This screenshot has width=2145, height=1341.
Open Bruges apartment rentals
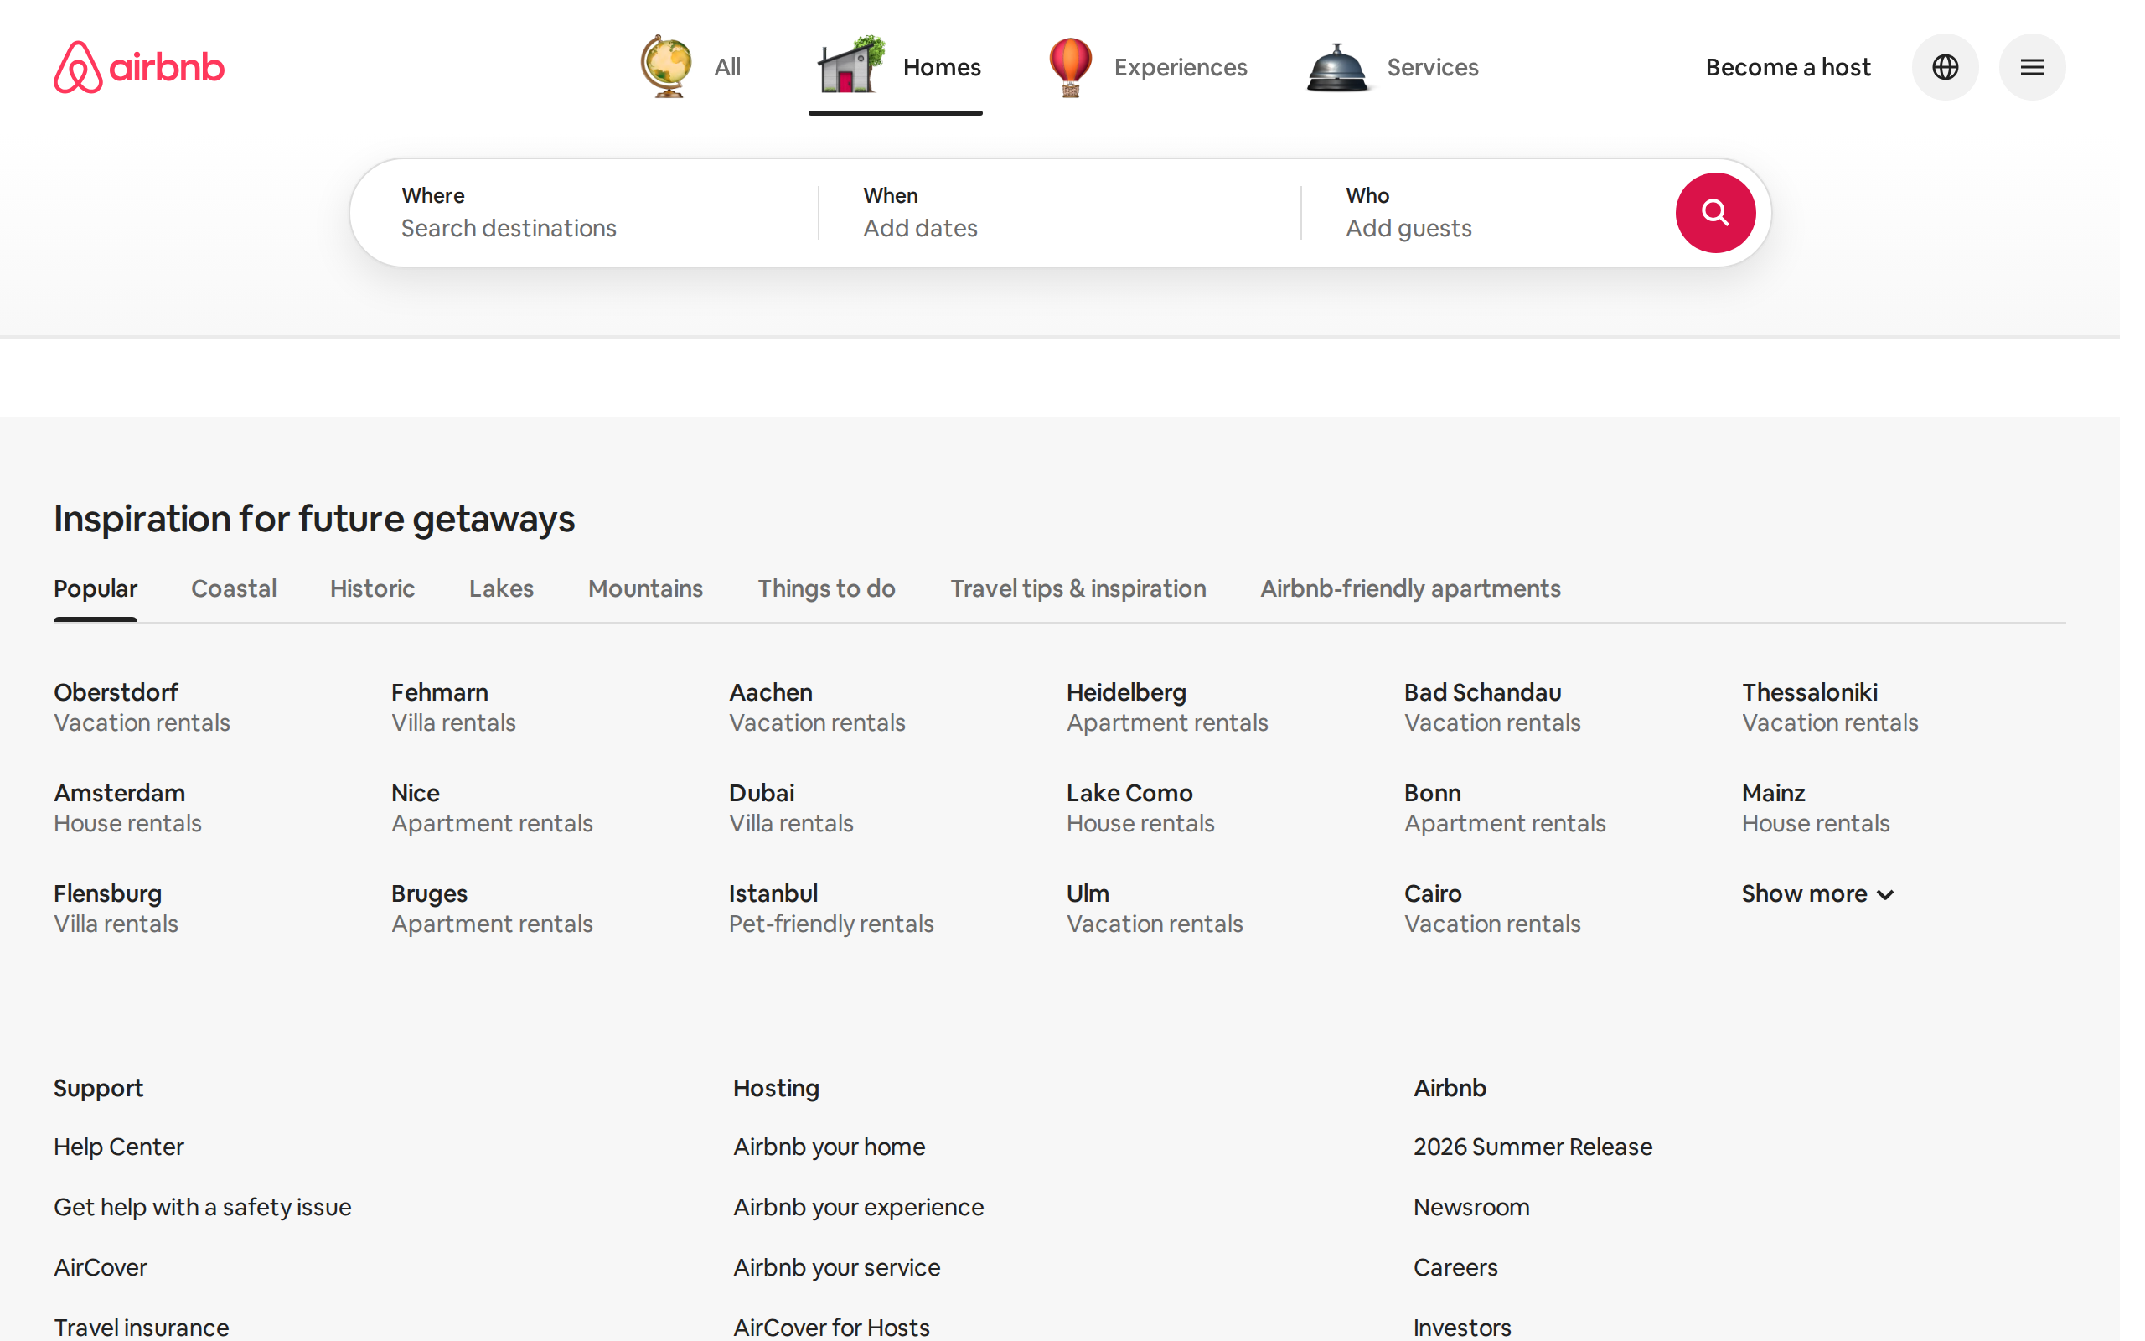[492, 909]
